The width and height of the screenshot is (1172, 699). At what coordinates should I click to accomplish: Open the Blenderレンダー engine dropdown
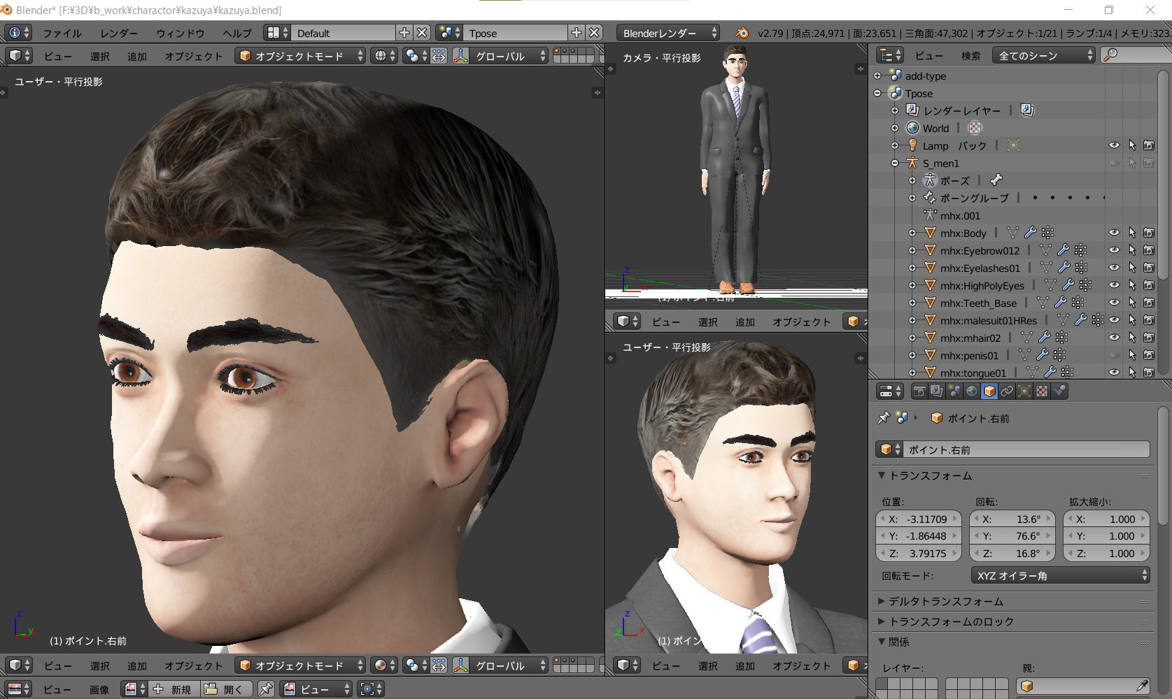(x=668, y=33)
